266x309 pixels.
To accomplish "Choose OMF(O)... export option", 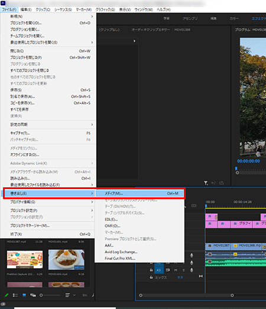I will [x=140, y=226].
